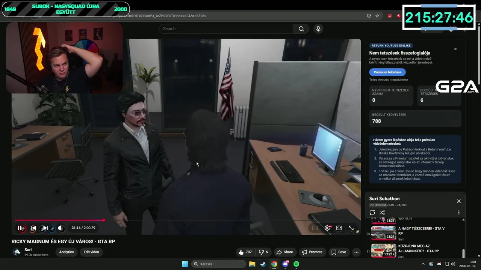Share the video
This screenshot has height=270, width=481.
point(285,252)
